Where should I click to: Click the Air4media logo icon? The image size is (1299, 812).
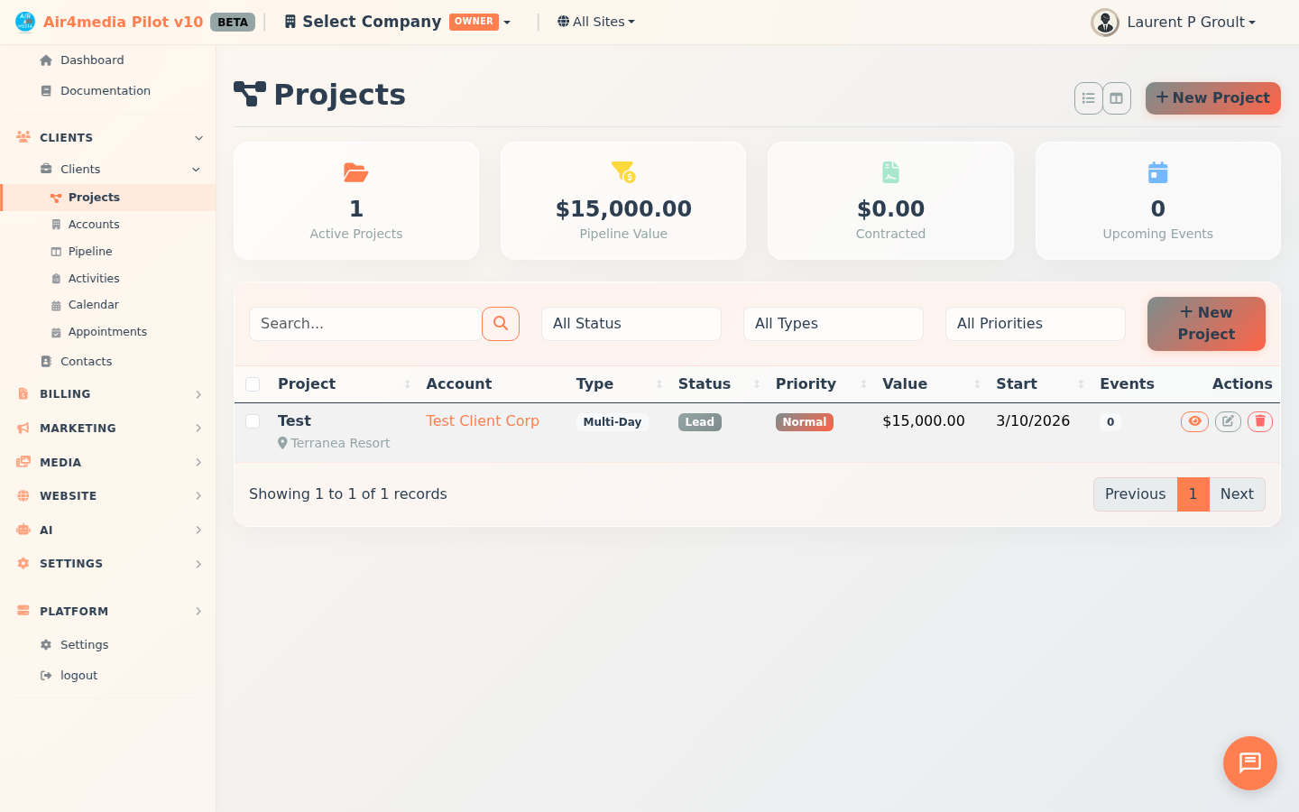(24, 20)
